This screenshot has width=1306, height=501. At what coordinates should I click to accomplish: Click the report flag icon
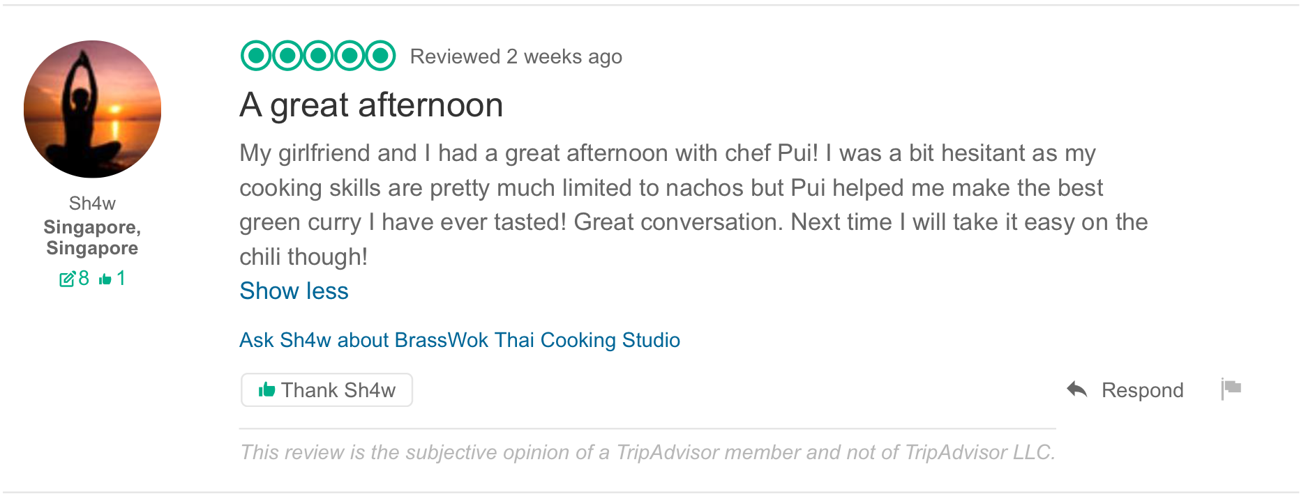[x=1231, y=389]
